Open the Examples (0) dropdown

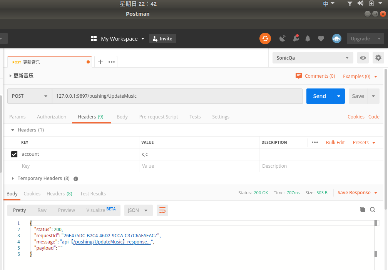coord(360,77)
